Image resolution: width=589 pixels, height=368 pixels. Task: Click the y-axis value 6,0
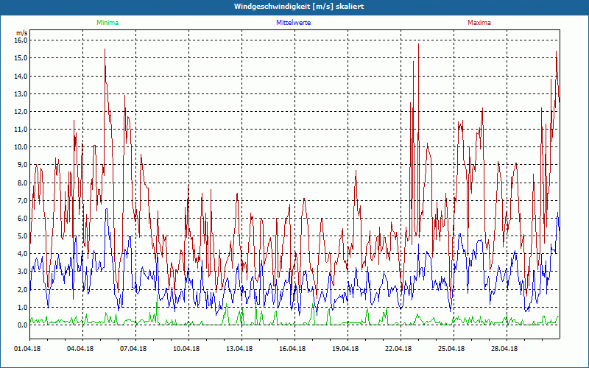[x=23, y=218]
